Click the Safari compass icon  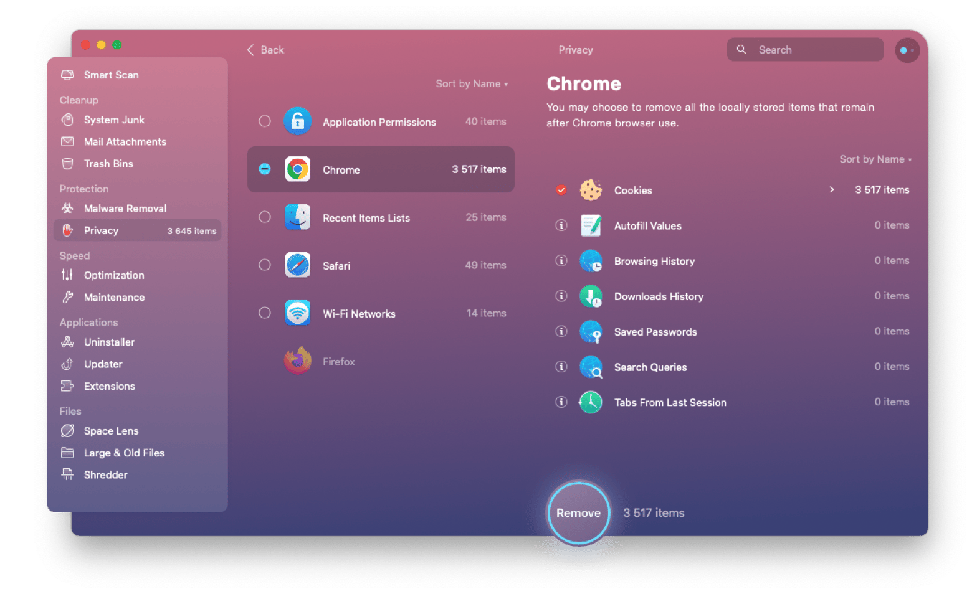tap(298, 265)
